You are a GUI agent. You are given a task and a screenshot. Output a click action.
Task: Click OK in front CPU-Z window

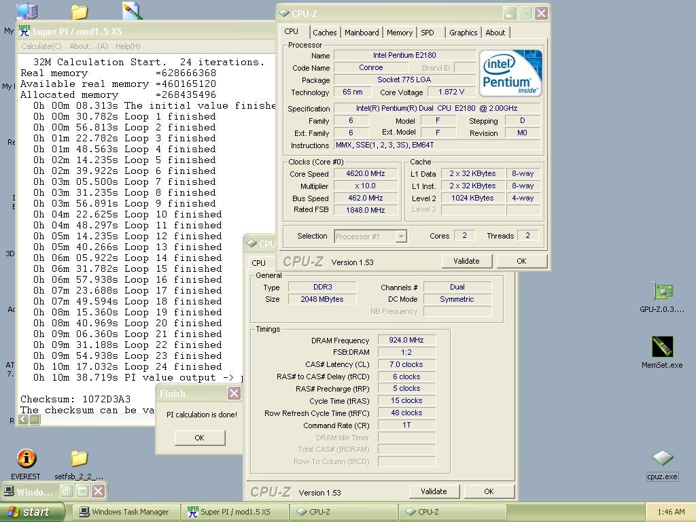(521, 261)
